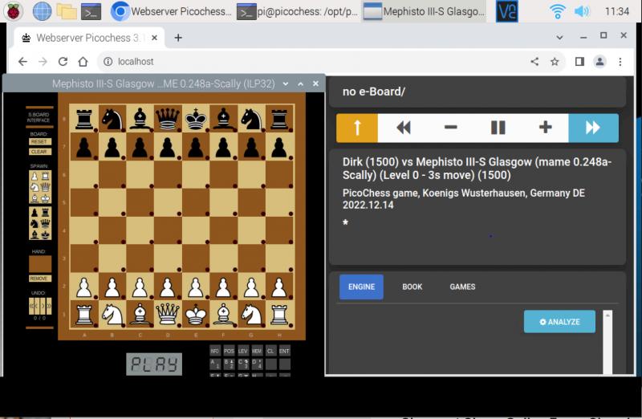642x419 pixels.
Task: Select the ENGINE tab
Action: point(361,287)
